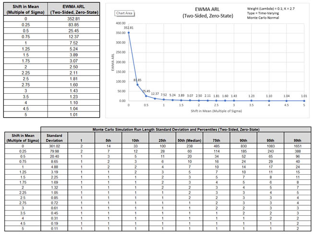This screenshot has height=234, width=313.
Task: Select the 400.00 y-axis tick label
Action: tap(120, 22)
